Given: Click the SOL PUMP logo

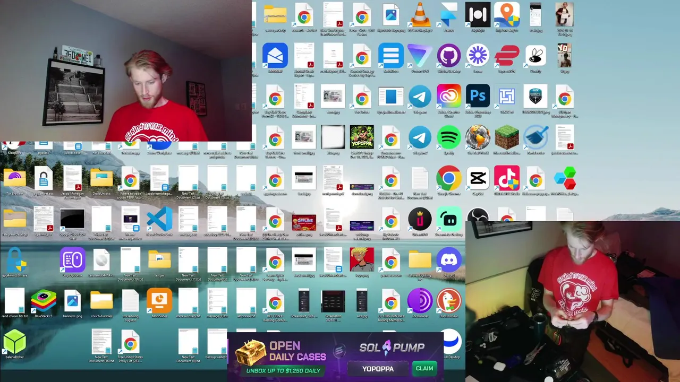Looking at the screenshot, I should (392, 348).
